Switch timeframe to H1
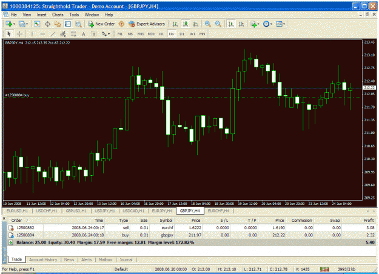 161,34
